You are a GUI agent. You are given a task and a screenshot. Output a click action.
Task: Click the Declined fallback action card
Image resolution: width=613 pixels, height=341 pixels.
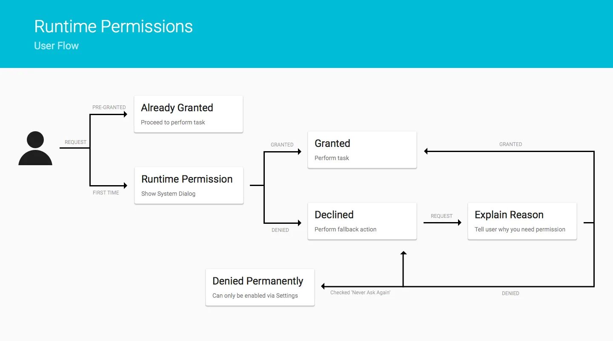[362, 221]
